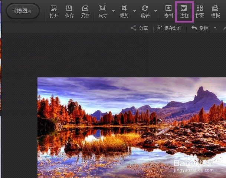Click the 分享 share button
Image resolution: width=226 pixels, height=178 pixels.
pos(139,28)
